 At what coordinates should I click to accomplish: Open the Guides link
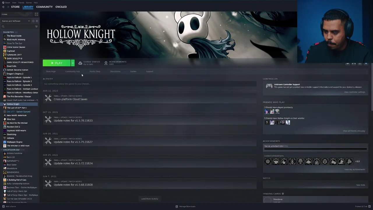133,71
